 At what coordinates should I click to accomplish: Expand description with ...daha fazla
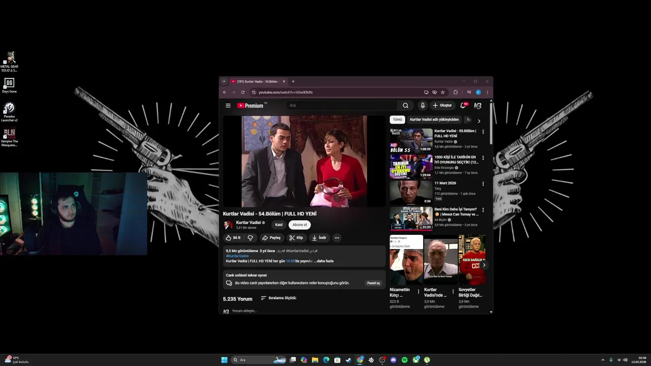pyautogui.click(x=324, y=261)
